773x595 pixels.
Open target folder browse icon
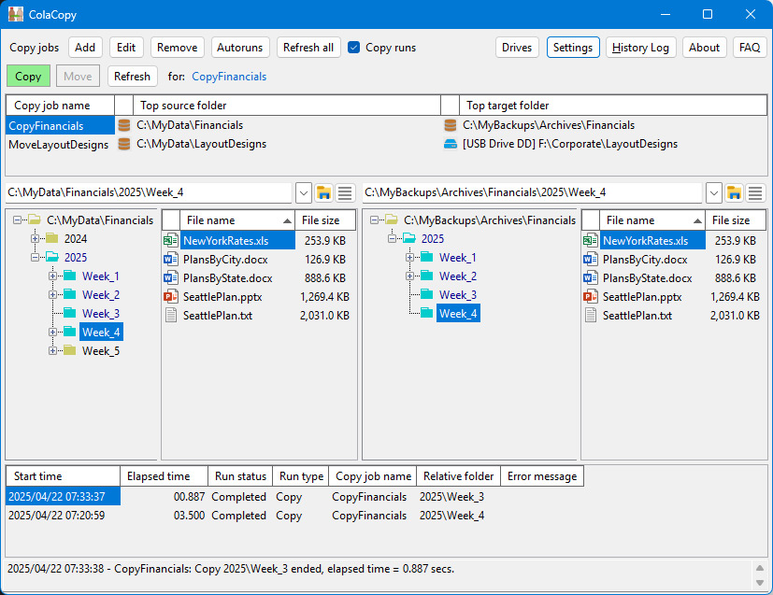coord(734,192)
